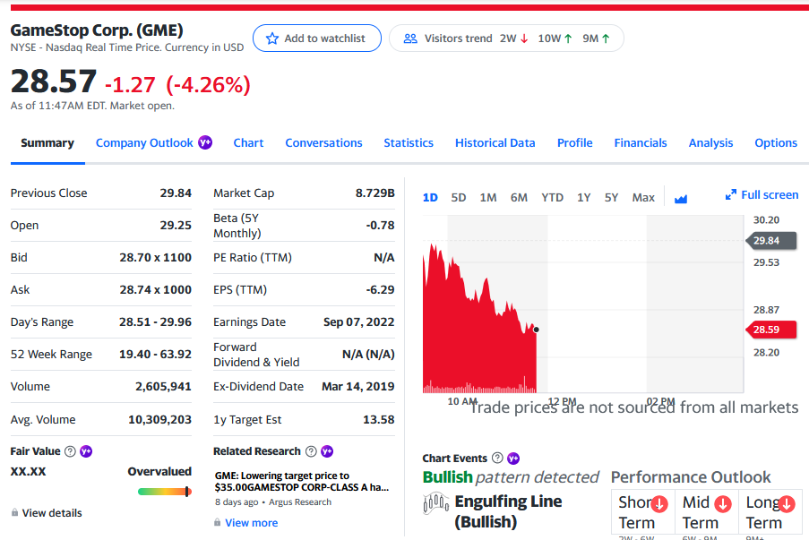Click the Bullish pattern detected text
809x540 pixels.
click(511, 477)
